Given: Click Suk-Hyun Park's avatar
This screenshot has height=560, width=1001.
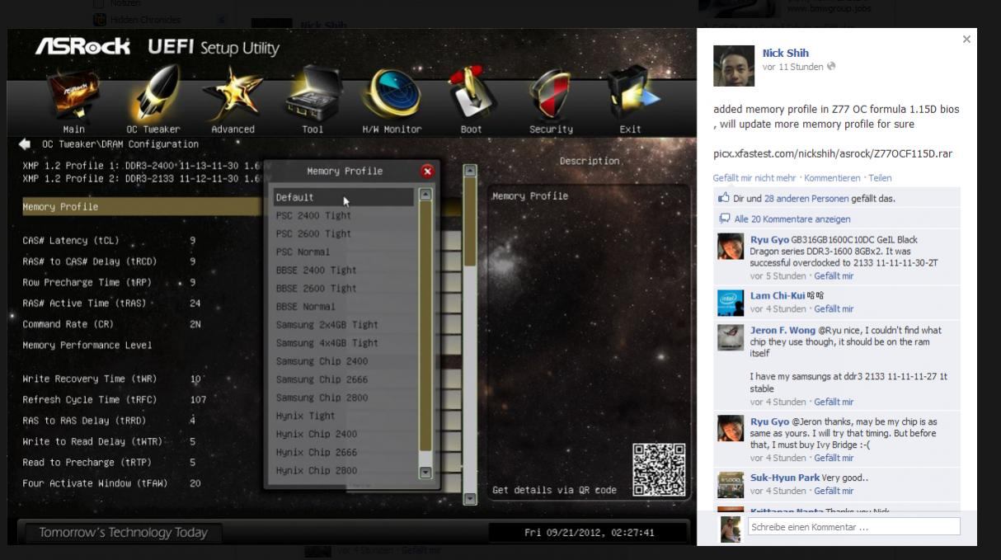Looking at the screenshot, I should pos(731,485).
